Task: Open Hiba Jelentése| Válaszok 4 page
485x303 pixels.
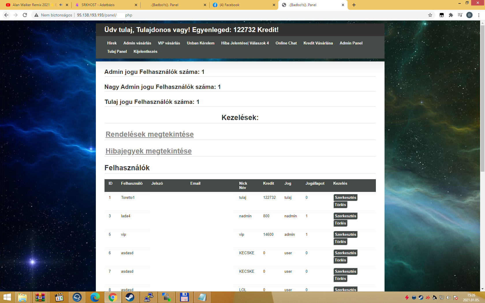Action: click(x=245, y=43)
